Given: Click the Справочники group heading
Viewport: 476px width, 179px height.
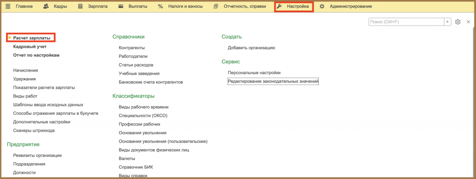Looking at the screenshot, I should pos(128,37).
